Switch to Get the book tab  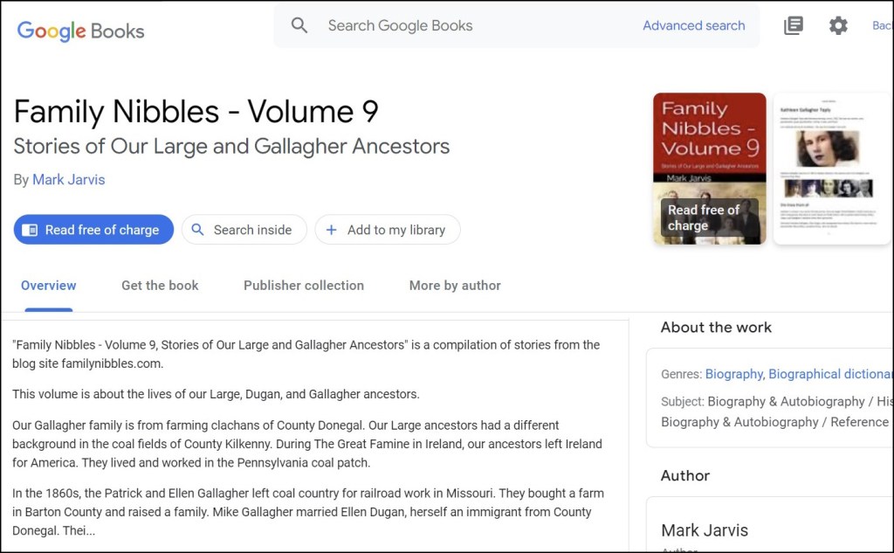point(160,286)
